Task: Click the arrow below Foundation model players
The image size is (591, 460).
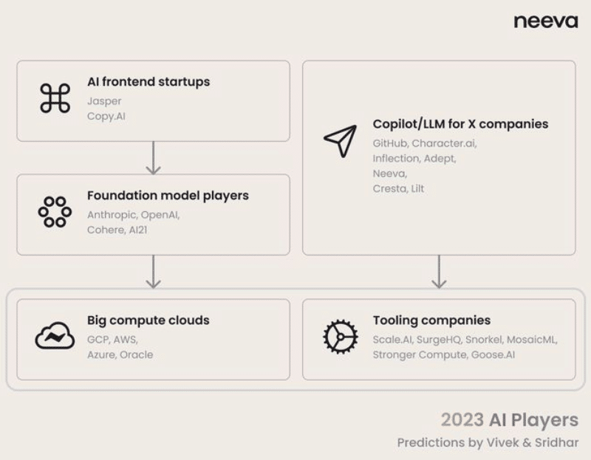Action: 153,272
